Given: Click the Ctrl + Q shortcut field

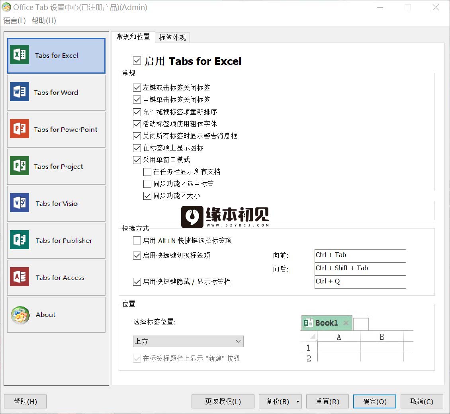Looking at the screenshot, I should (360, 282).
